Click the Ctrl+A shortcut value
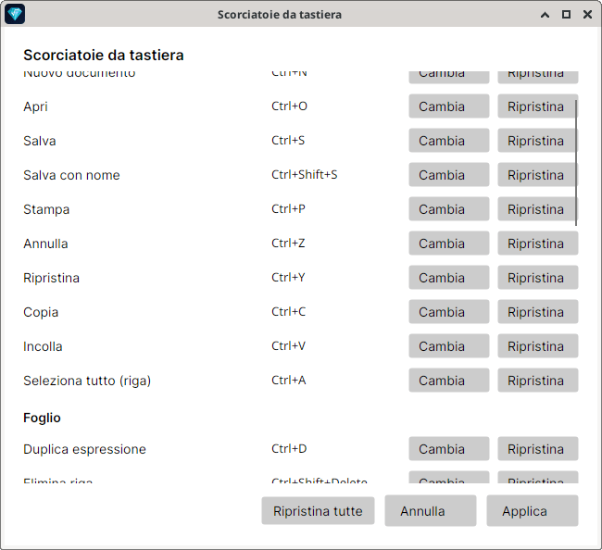 click(x=289, y=381)
